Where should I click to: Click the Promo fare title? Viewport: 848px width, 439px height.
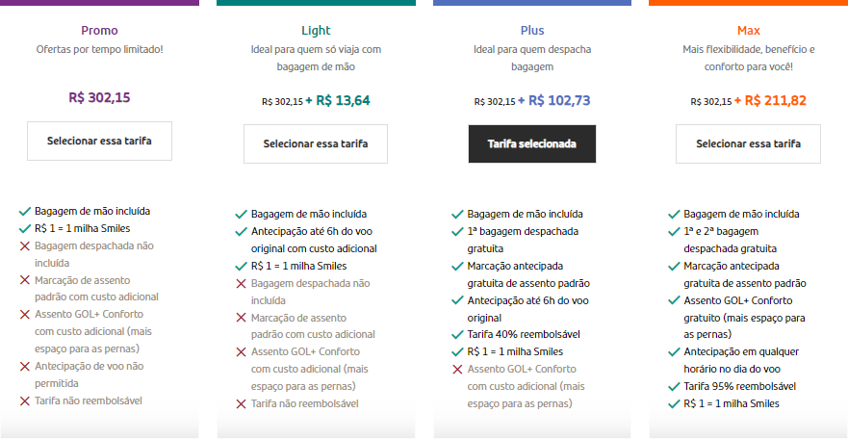click(x=99, y=31)
